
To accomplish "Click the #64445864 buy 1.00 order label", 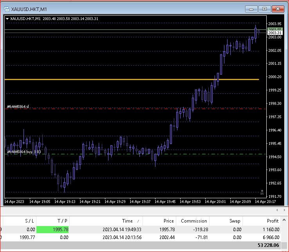I will click(23, 152).
